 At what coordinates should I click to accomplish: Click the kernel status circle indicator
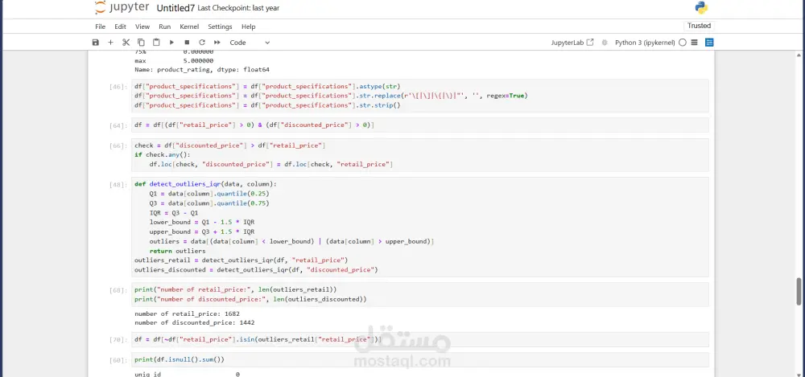(x=683, y=43)
